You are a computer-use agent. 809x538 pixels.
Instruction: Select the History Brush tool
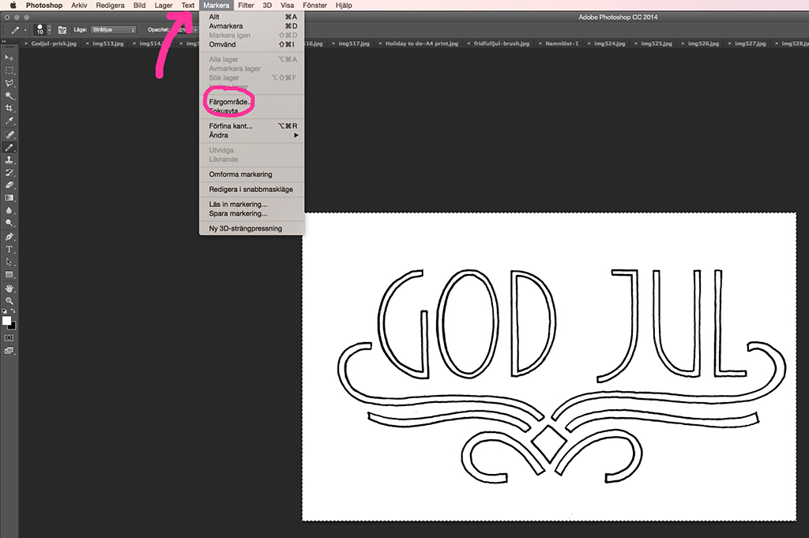pyautogui.click(x=9, y=173)
